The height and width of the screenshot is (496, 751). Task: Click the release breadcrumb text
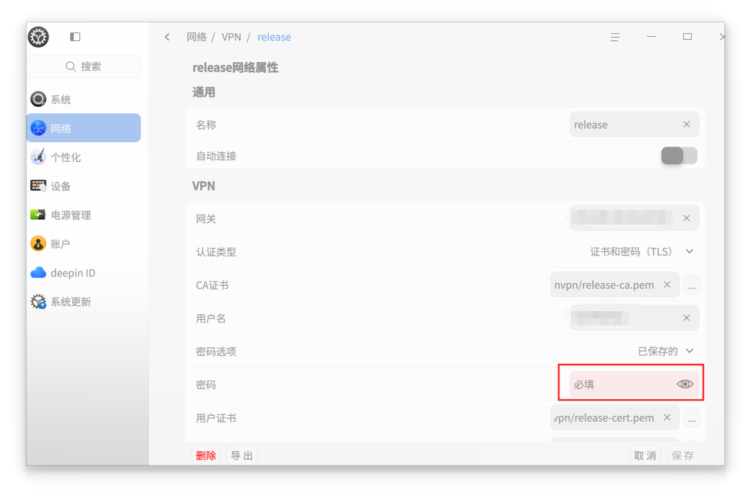tap(274, 37)
